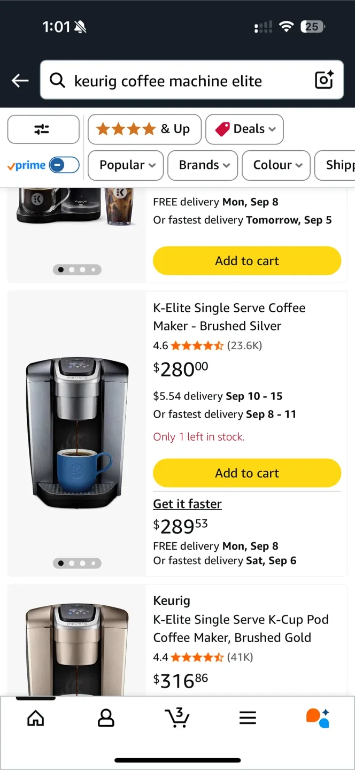Select the Shipping filter chip
The width and height of the screenshot is (355, 770).
(x=338, y=165)
